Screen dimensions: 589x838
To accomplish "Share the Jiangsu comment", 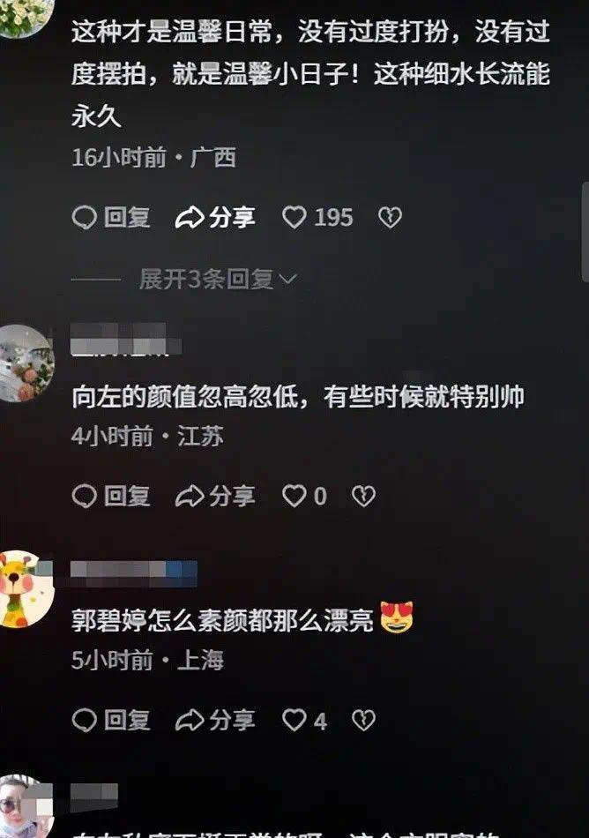I will pos(215,496).
